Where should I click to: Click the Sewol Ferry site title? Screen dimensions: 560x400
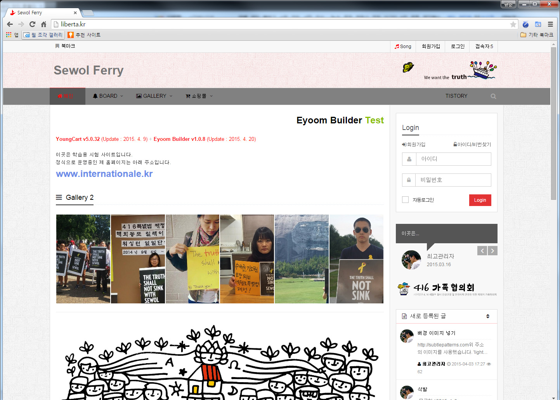pos(88,70)
